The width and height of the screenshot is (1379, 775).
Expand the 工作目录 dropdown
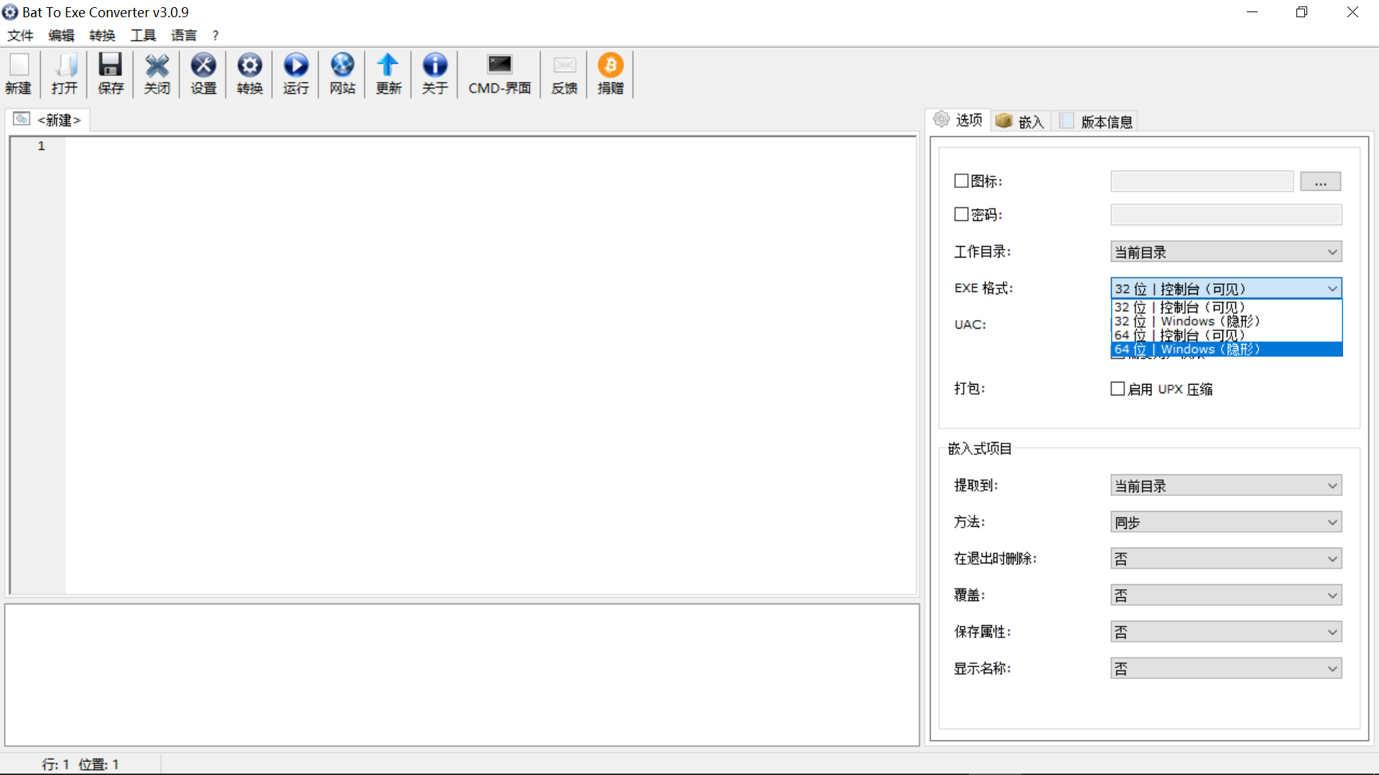click(1225, 252)
